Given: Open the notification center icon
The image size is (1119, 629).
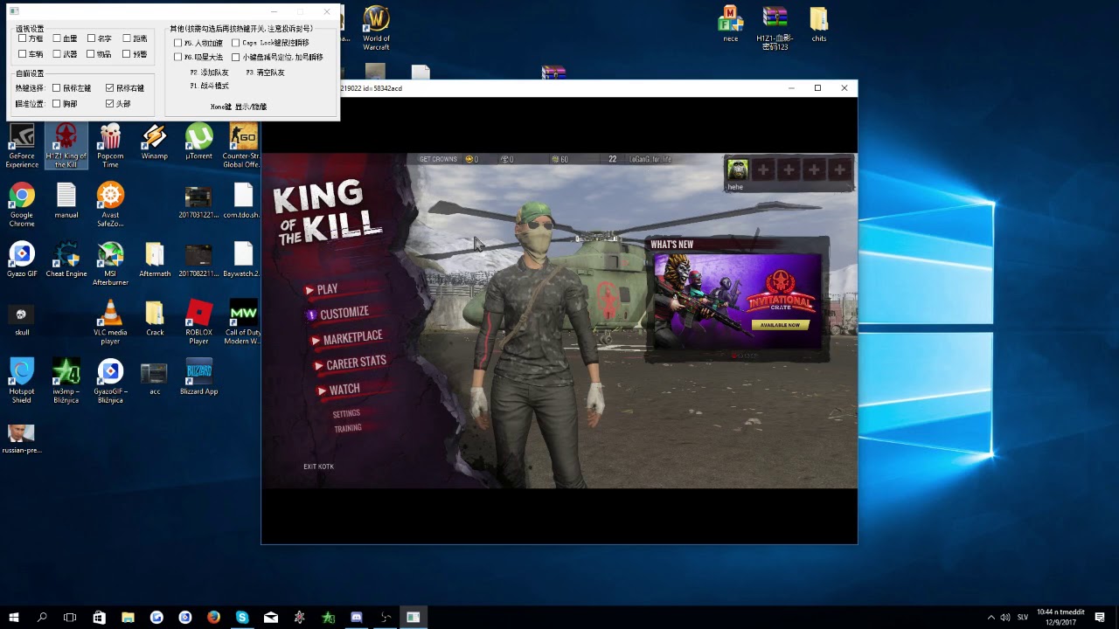Looking at the screenshot, I should [1100, 617].
